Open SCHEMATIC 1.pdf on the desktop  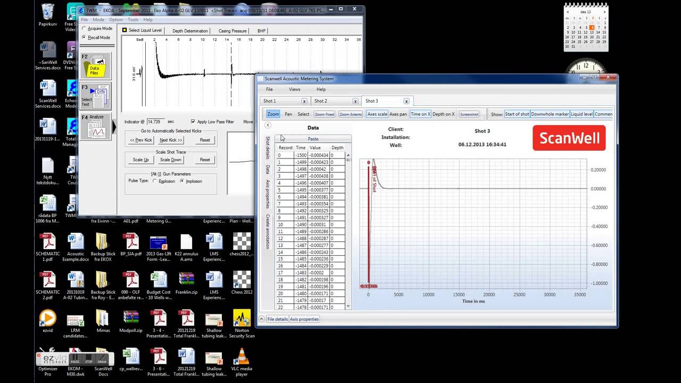48,248
